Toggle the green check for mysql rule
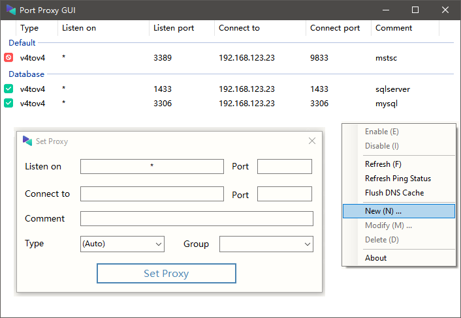This screenshot has height=318, width=461. click(x=8, y=103)
